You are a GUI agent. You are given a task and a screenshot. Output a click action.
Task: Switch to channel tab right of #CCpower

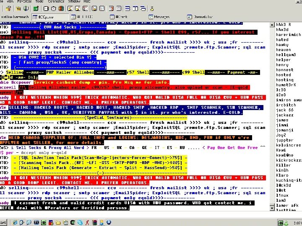(82, 17)
